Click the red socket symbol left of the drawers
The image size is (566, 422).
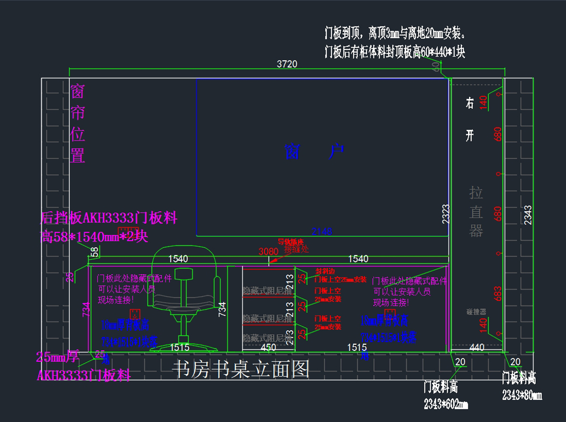[x=135, y=314]
